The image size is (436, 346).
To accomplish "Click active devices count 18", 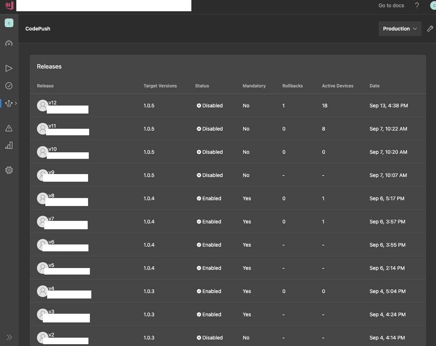I will (324, 106).
